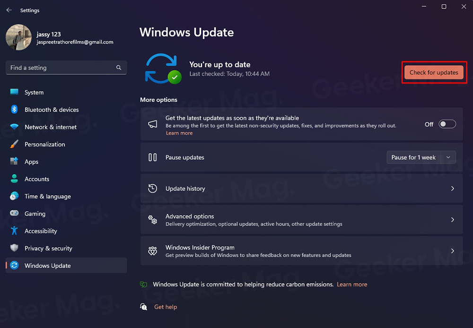The image size is (473, 328).
Task: Click the Find a setting search box
Action: point(66,68)
